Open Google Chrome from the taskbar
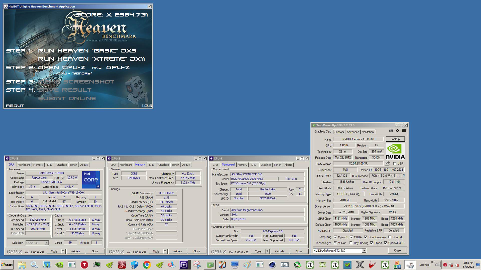This screenshot has width=481, height=270. point(147,265)
